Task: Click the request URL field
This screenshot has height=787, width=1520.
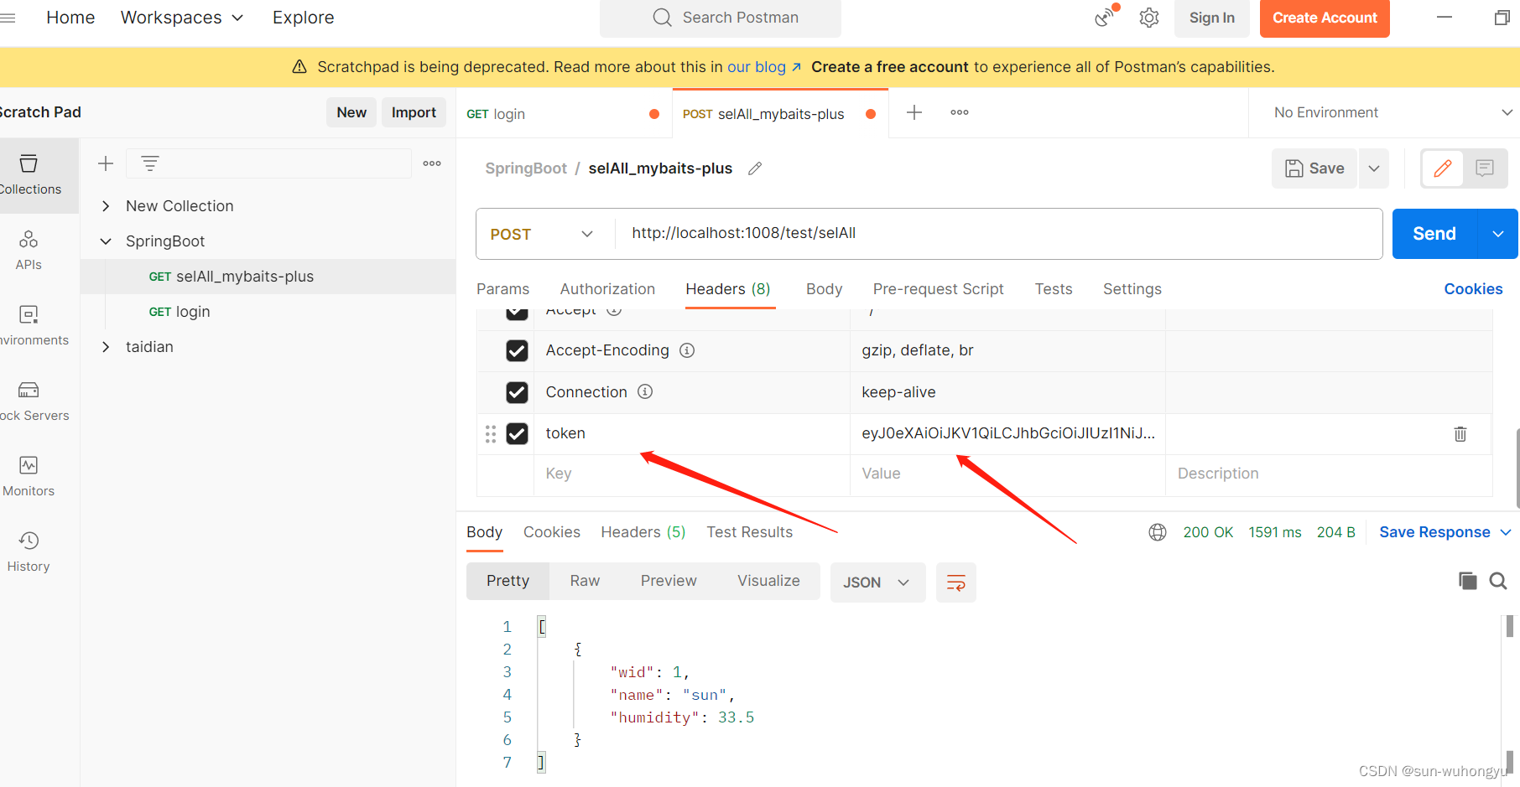Action: pyautogui.click(x=998, y=234)
